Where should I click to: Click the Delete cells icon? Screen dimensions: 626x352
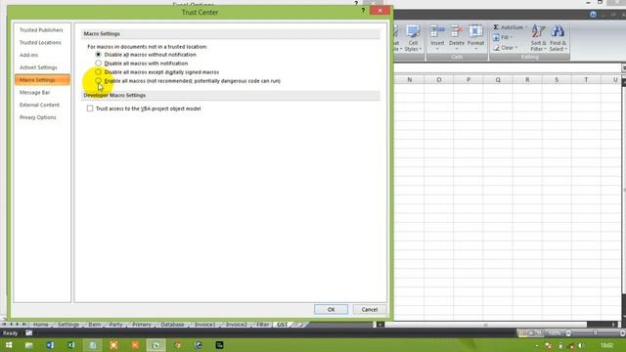pyautogui.click(x=457, y=31)
